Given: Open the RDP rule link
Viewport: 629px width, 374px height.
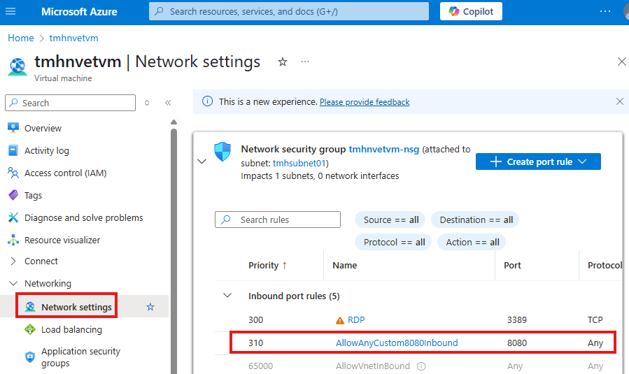Looking at the screenshot, I should pyautogui.click(x=356, y=320).
